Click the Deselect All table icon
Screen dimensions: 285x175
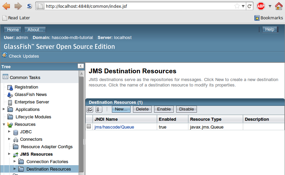[99, 109]
